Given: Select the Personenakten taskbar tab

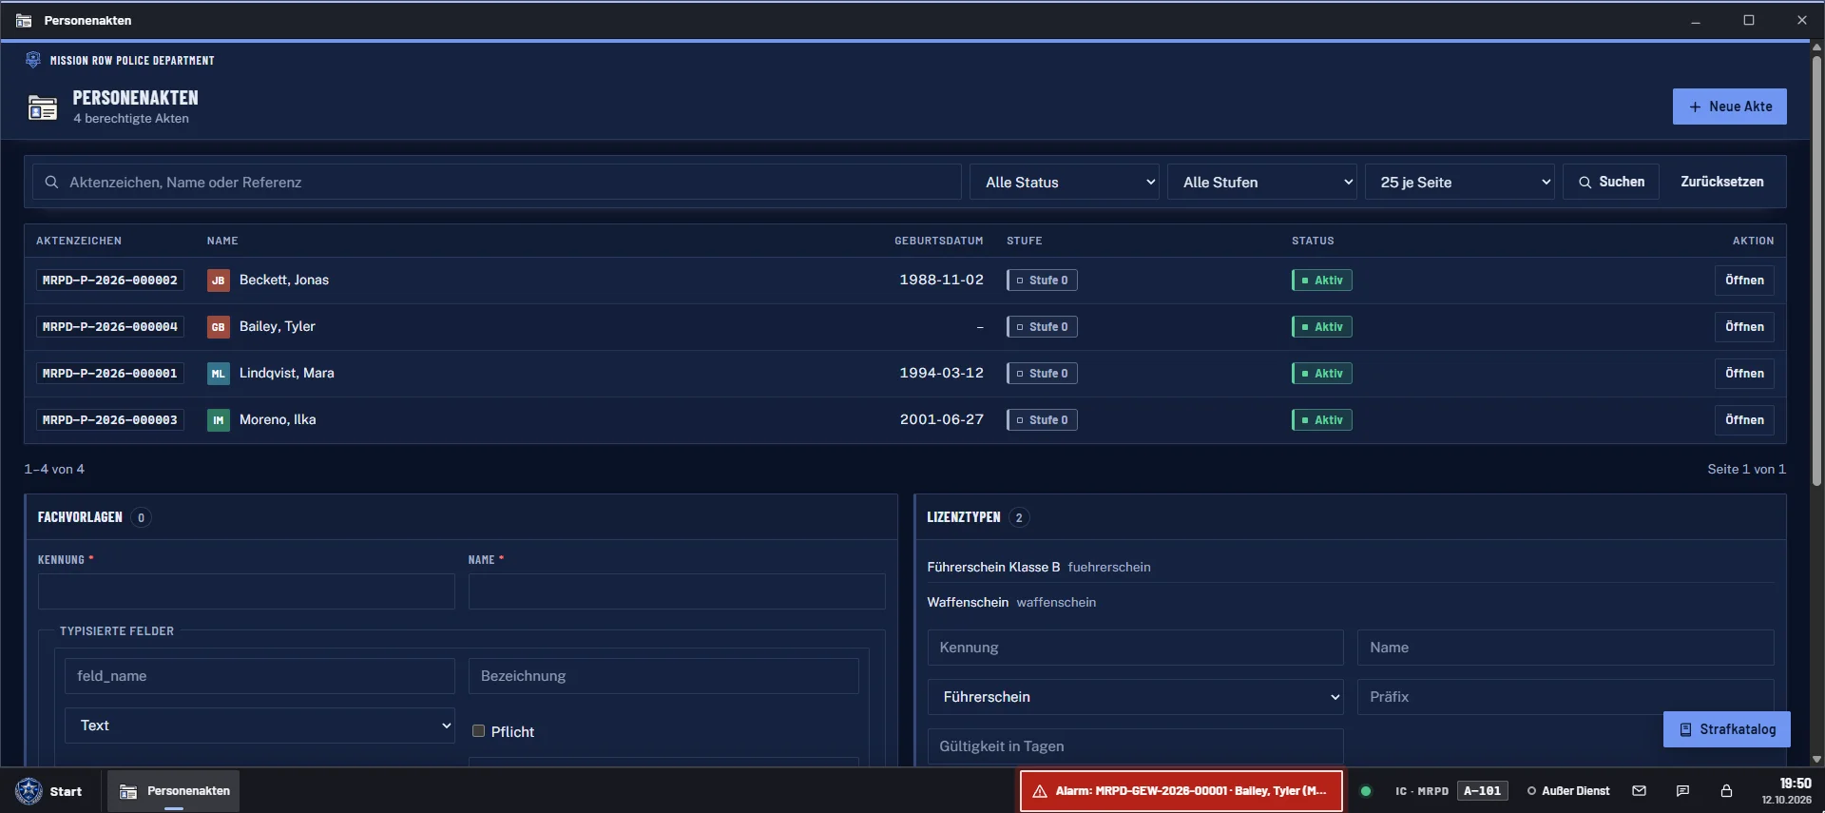Looking at the screenshot, I should [x=173, y=791].
